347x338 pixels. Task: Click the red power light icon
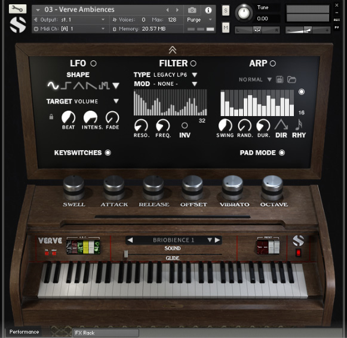[x=298, y=252]
